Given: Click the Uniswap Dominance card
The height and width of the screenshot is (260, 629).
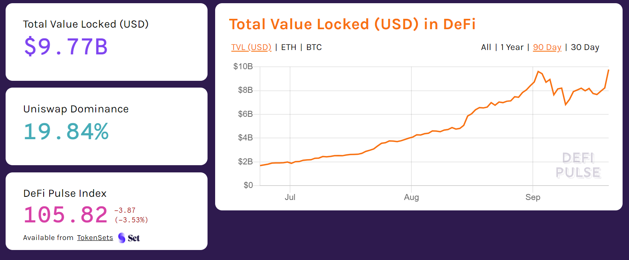Looking at the screenshot, I should 106,126.
